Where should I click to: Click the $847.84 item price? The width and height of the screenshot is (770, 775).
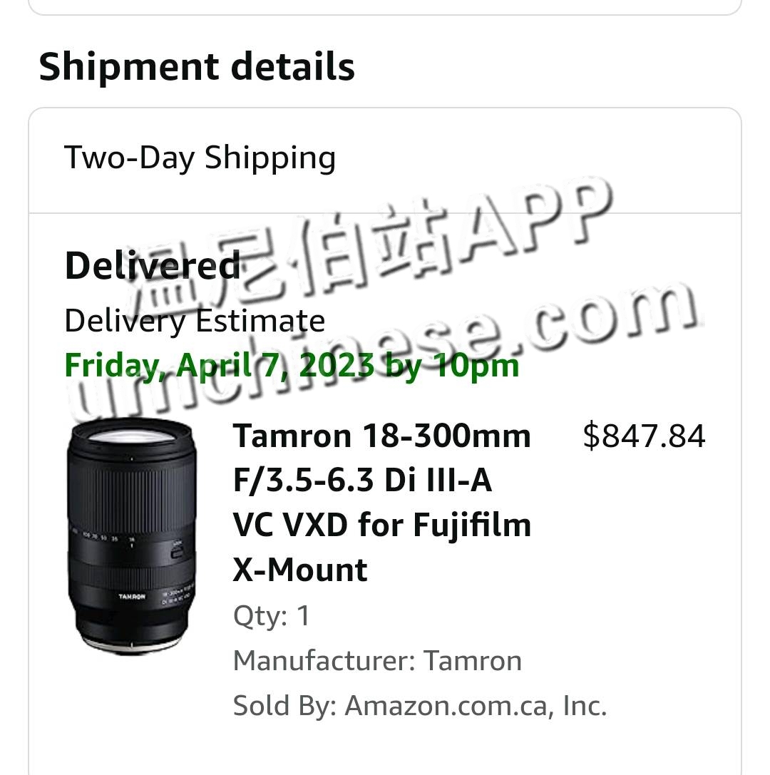pos(644,436)
